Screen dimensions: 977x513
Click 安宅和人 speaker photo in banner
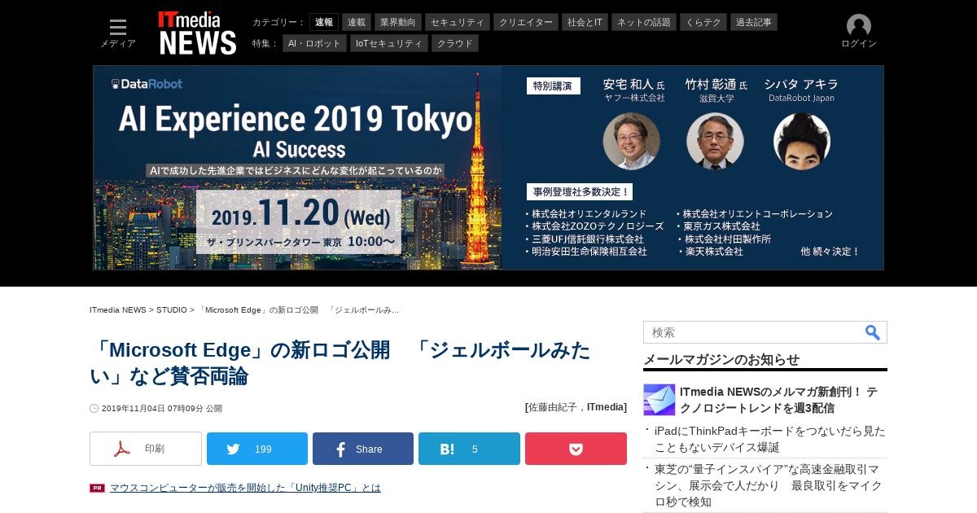click(632, 141)
